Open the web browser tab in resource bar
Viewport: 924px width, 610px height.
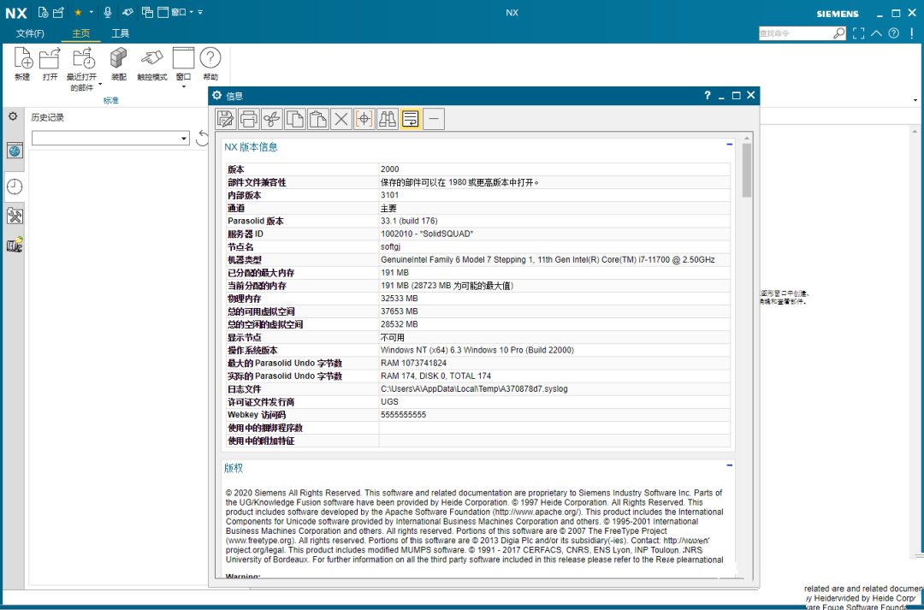pos(15,151)
